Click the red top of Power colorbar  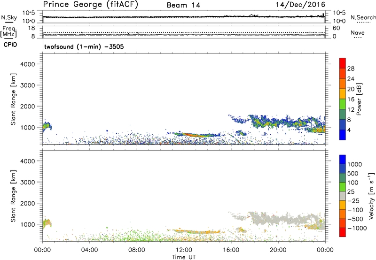pos(343,62)
